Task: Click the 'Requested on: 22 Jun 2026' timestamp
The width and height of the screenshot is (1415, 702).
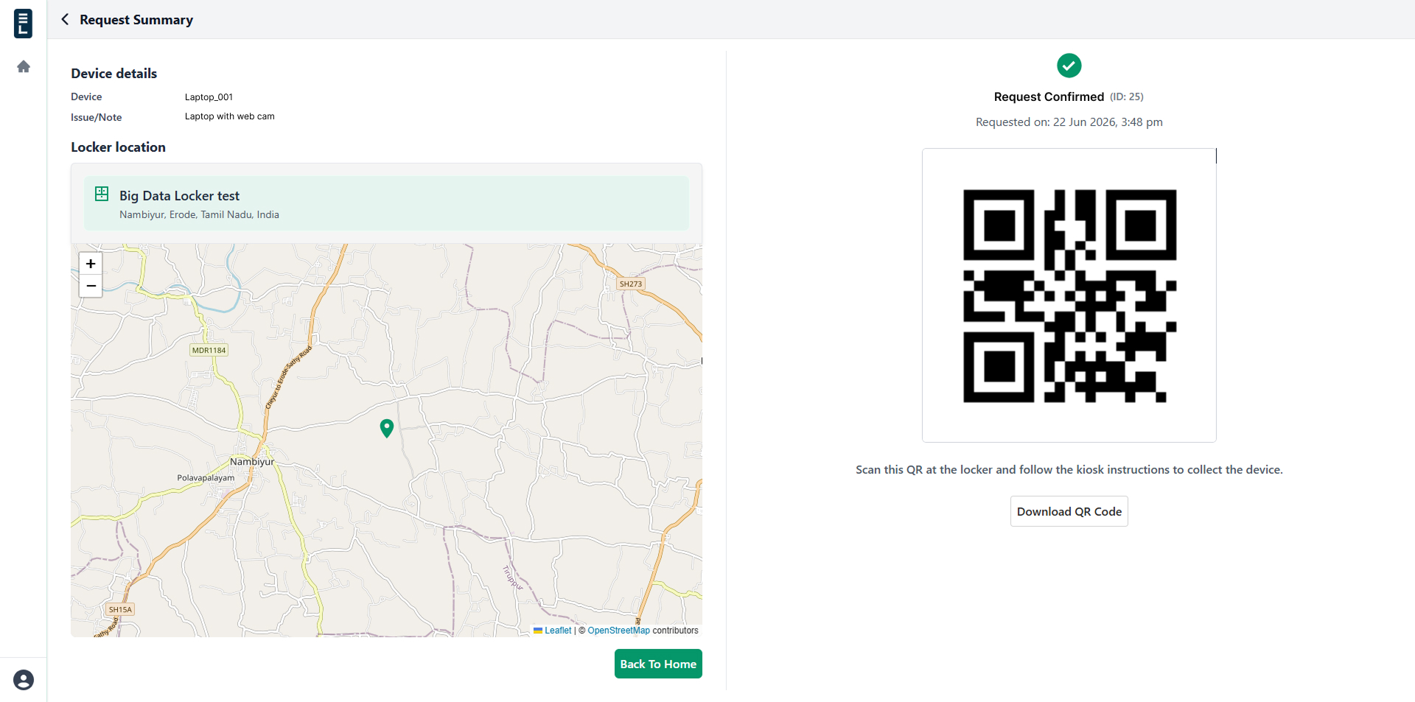Action: (x=1069, y=122)
